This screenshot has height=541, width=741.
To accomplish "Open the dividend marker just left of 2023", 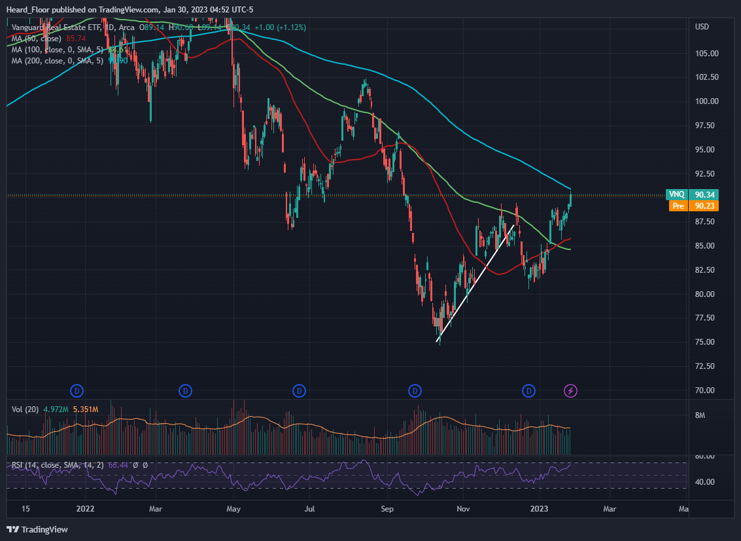I will pos(529,391).
